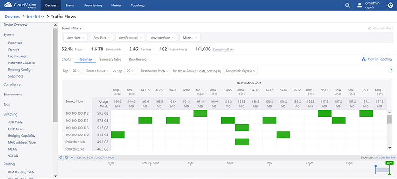Open Storage in sidebar
Screen dimensions: 397x179
click(13, 50)
